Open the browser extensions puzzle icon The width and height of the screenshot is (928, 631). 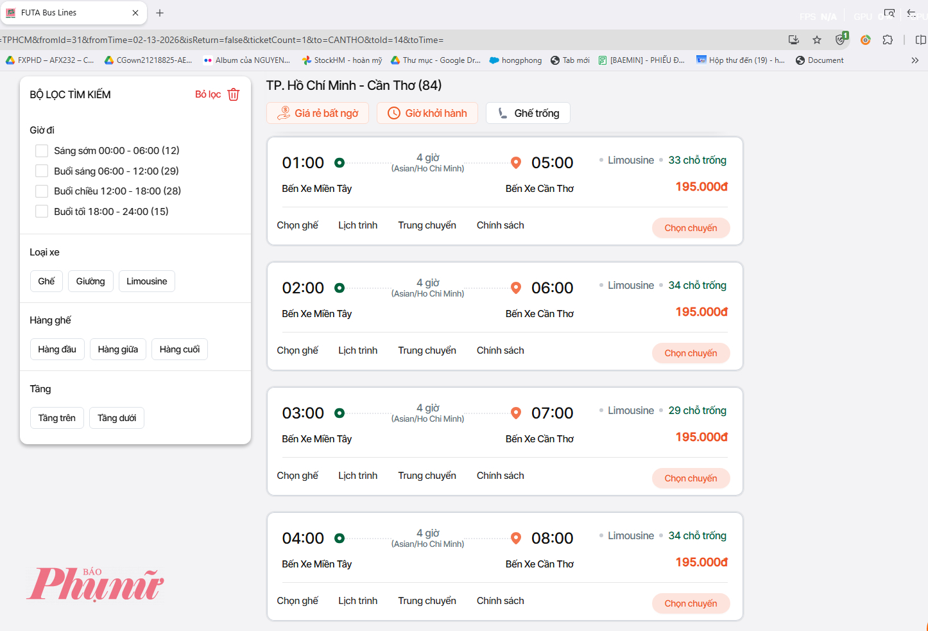coord(888,40)
